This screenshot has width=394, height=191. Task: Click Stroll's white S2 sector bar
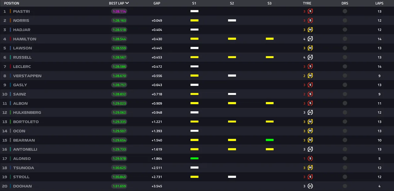pyautogui.click(x=232, y=177)
